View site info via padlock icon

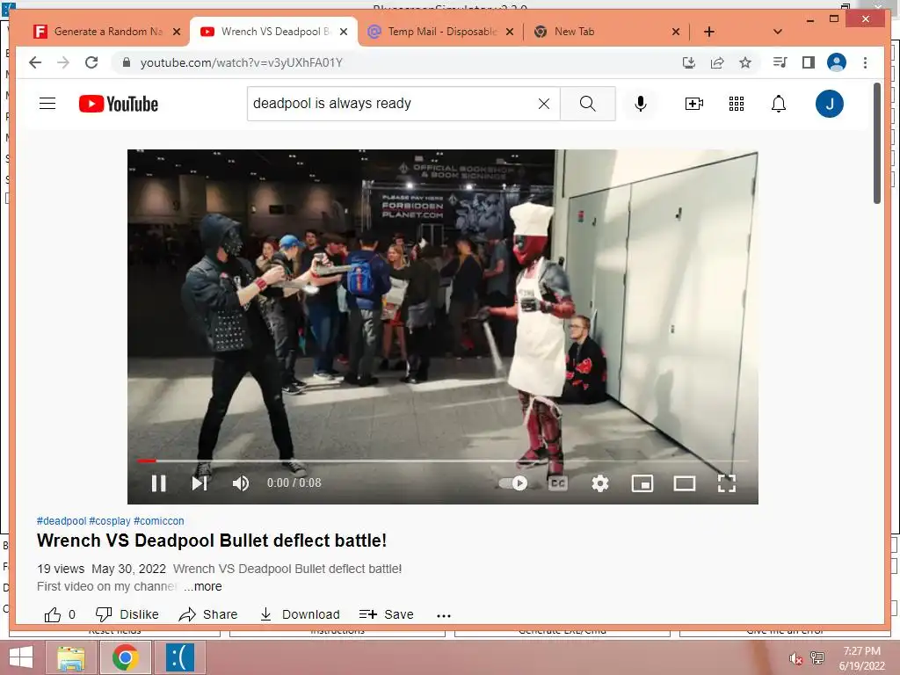tap(127, 62)
